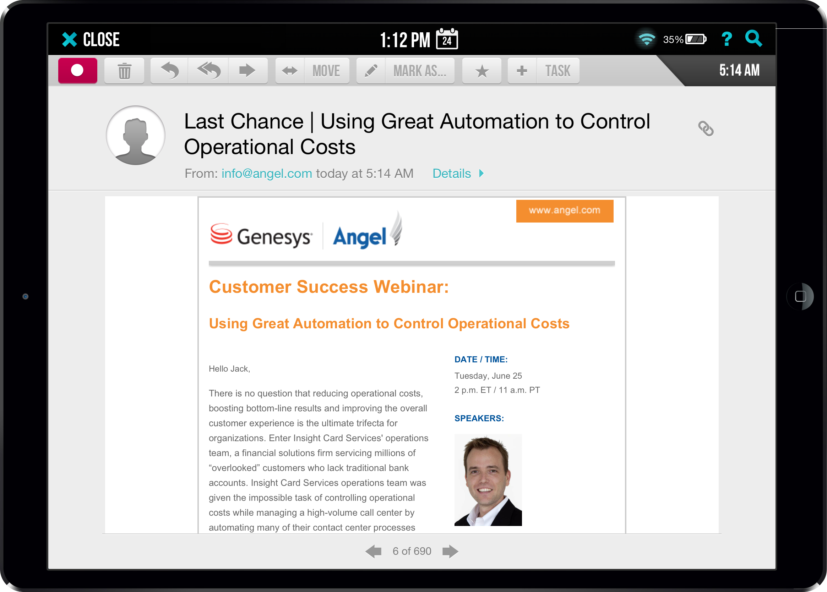Viewport: 827px width, 592px height.
Task: Click the reply all icon
Action: [x=208, y=71]
